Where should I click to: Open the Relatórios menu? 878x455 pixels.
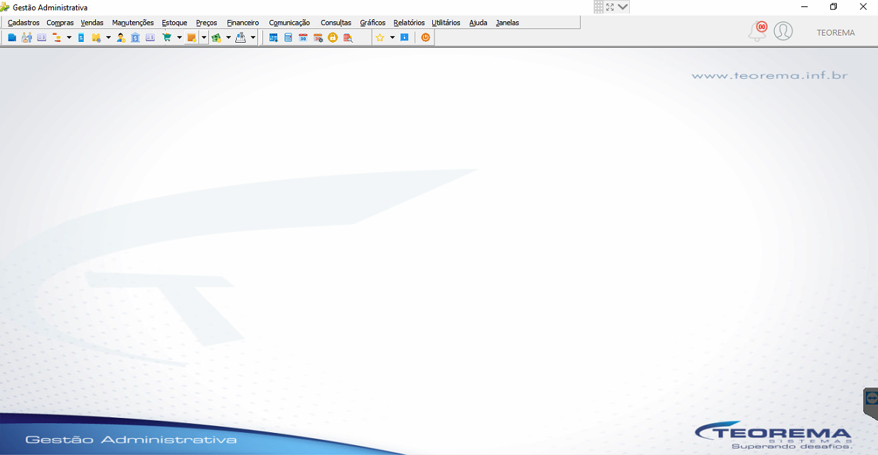409,23
